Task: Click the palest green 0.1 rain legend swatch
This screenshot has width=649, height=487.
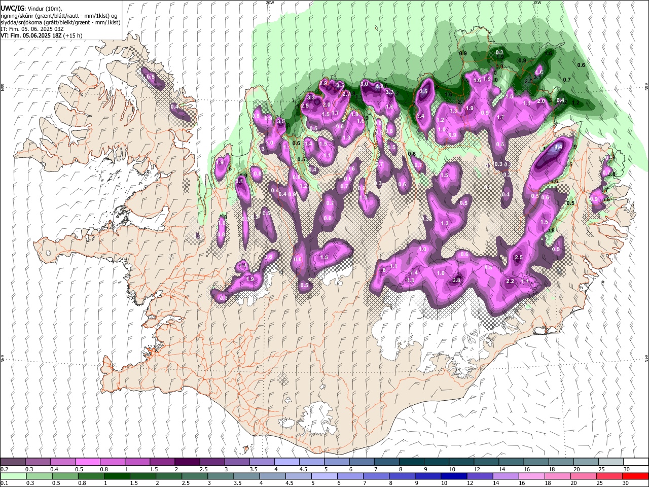Action: (x=14, y=476)
